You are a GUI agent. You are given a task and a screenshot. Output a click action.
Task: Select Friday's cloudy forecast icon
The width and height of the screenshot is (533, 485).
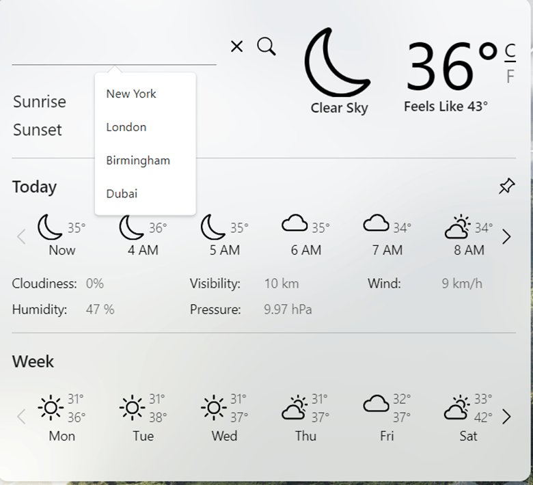coord(376,404)
